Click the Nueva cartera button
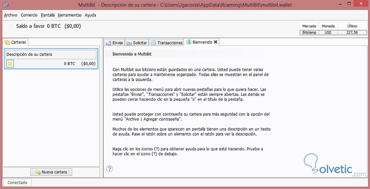Image resolution: width=370 pixels, height=189 pixels. click(x=51, y=172)
